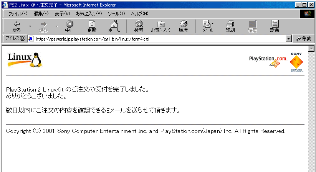
Task: Click the Discuss (話題) toolbar button
Action: pos(275,26)
